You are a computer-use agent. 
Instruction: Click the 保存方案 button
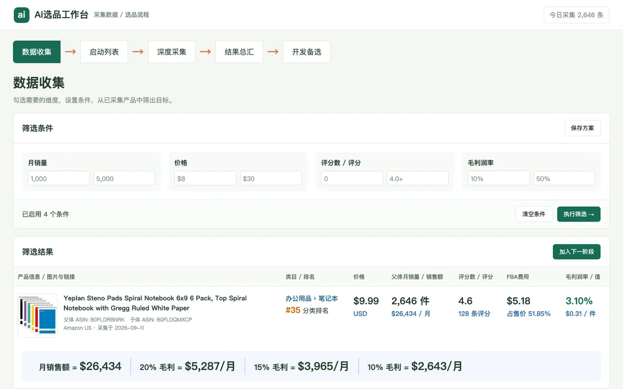pos(583,128)
